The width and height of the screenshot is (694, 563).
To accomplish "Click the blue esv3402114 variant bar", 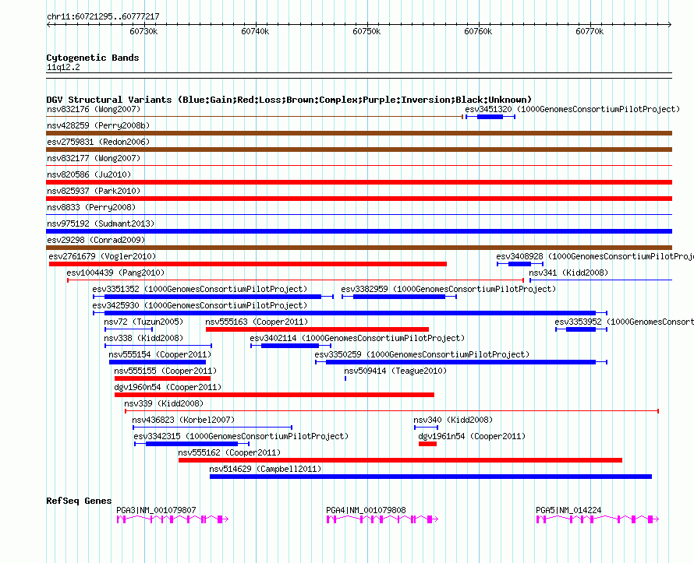I will point(290,346).
